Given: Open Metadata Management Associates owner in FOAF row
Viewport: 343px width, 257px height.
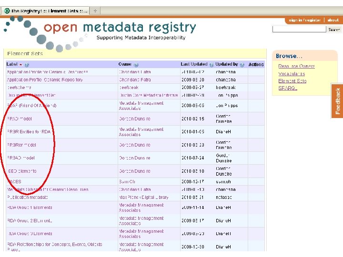Looking at the screenshot, I should pos(141,106).
